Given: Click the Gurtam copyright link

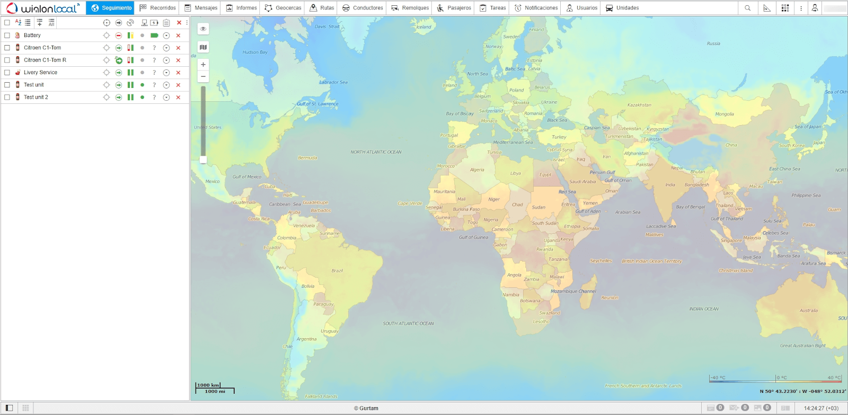Looking at the screenshot, I should [366, 408].
